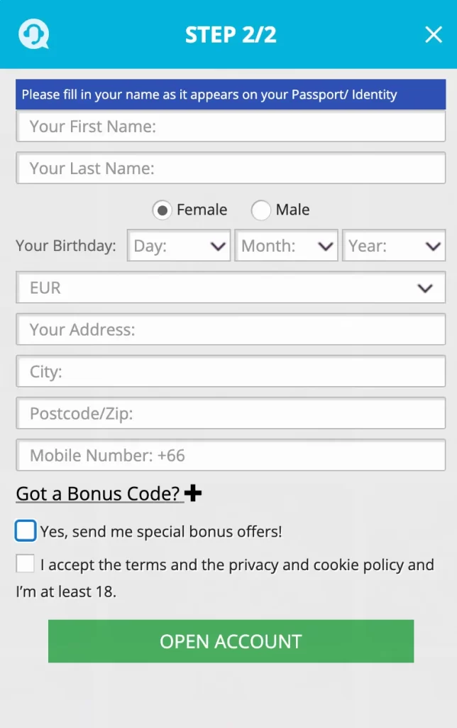Open the Day dropdown

177,245
